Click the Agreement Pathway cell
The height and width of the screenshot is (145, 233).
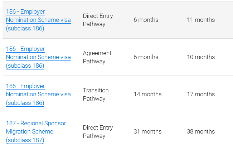97,57
